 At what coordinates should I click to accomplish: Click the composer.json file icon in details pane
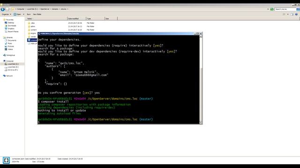coord(6,160)
